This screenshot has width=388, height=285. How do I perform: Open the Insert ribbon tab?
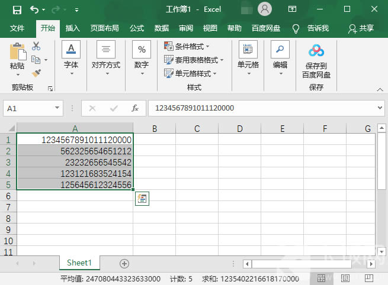click(73, 28)
